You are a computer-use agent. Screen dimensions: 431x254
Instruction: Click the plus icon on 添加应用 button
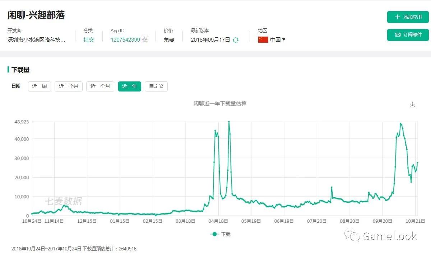pyautogui.click(x=398, y=17)
